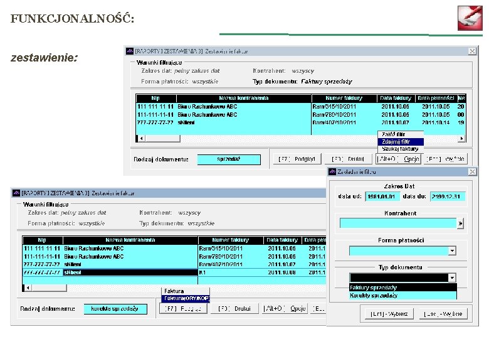Image resolution: width=489 pixels, height=339 pixels.
Task: Choose Szukaj faktury menu entry
Action: click(x=401, y=149)
